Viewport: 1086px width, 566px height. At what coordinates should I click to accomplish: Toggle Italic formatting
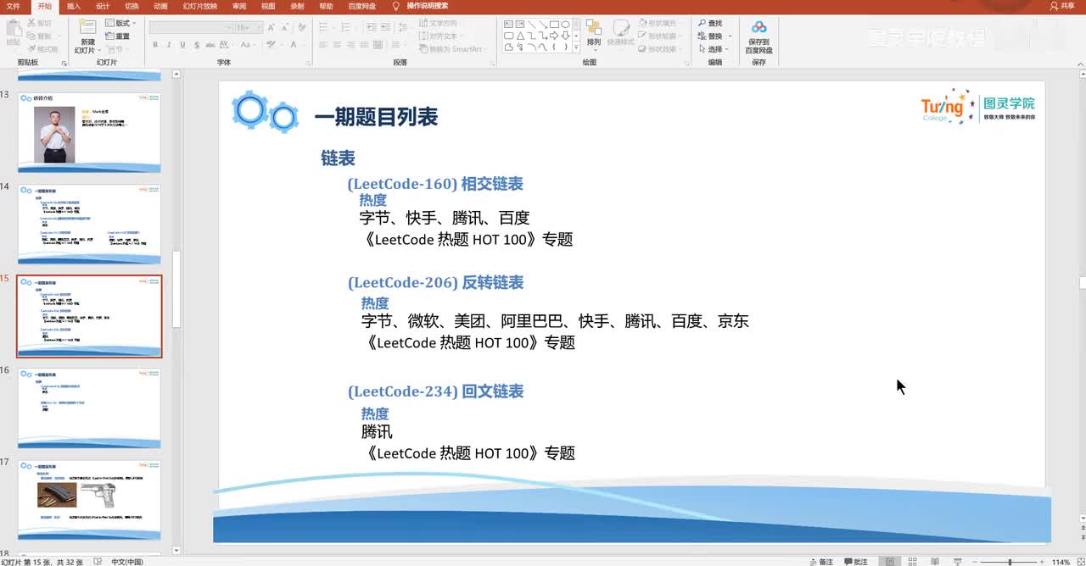(x=169, y=45)
